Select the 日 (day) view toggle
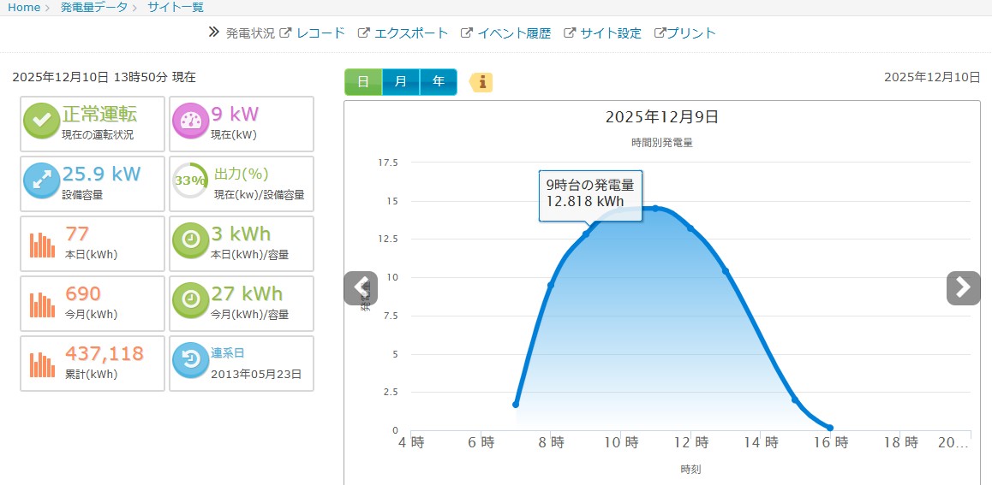This screenshot has width=992, height=485. 363,82
